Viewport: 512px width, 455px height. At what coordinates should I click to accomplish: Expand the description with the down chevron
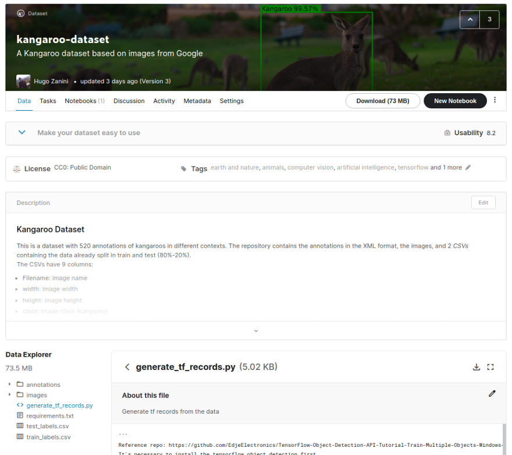pos(256,331)
